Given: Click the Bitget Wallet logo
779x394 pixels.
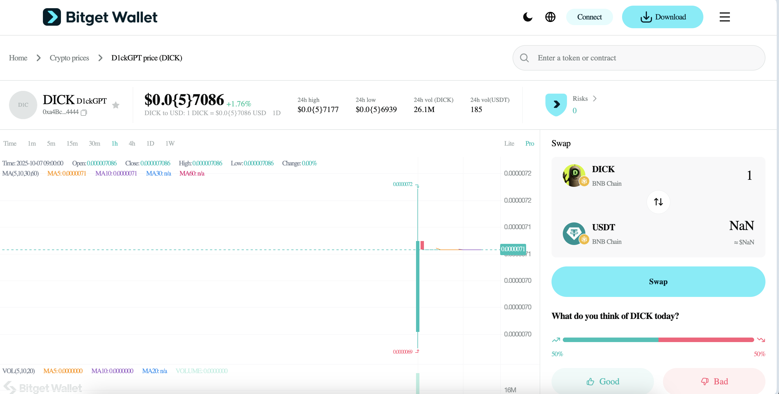Looking at the screenshot, I should point(100,17).
